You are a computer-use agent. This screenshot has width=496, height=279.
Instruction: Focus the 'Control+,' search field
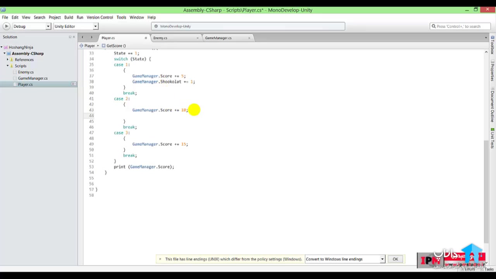(461, 26)
